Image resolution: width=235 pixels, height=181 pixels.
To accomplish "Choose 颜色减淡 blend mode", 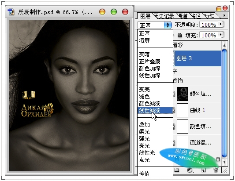I will (155, 104).
